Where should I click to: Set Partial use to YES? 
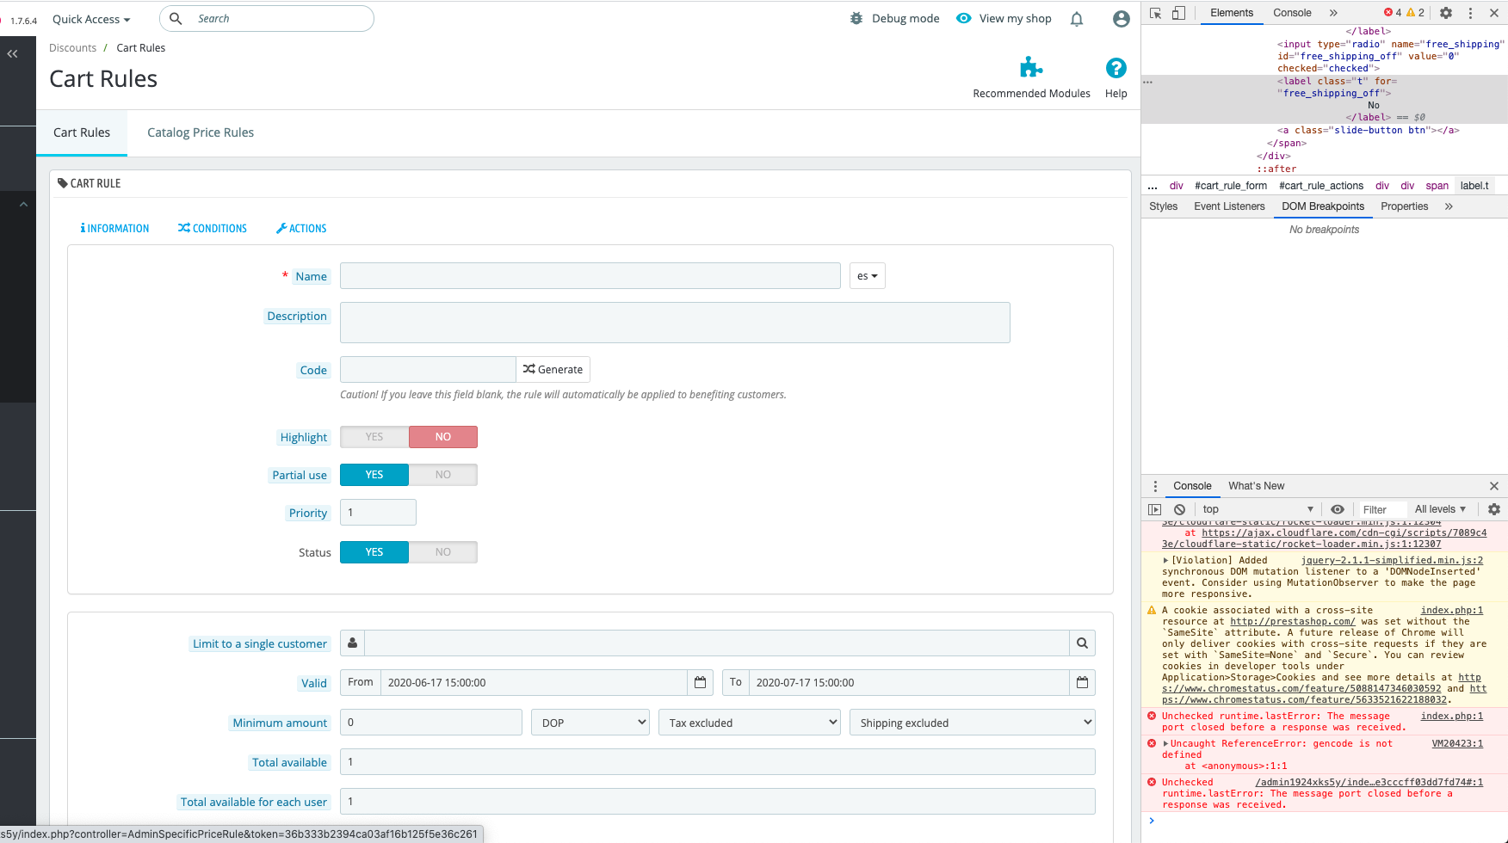click(x=374, y=475)
